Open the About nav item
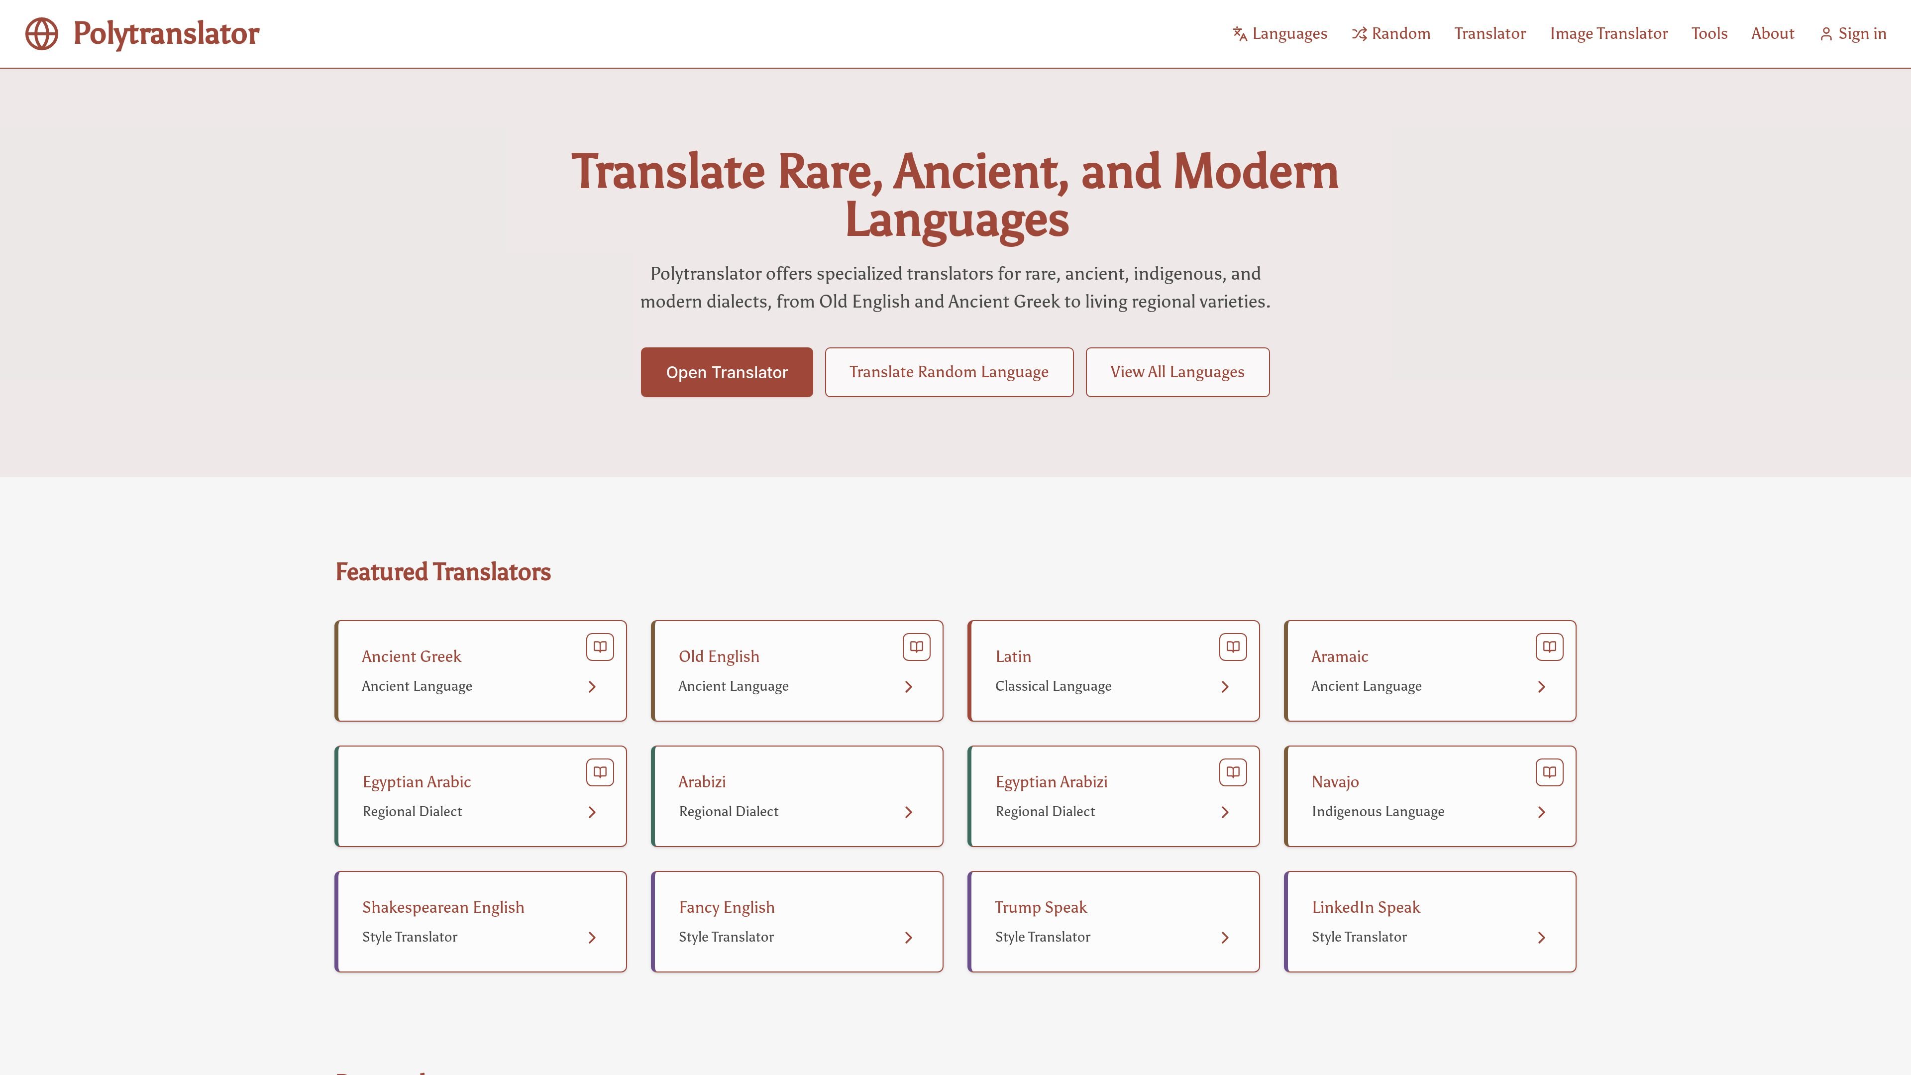1911x1075 pixels. click(x=1772, y=34)
